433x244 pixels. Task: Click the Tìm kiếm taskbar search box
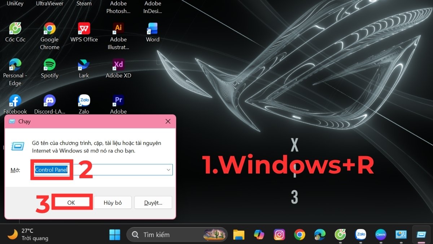177,235
